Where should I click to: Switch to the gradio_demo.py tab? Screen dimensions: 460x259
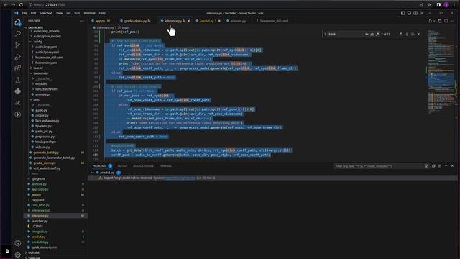click(x=135, y=21)
